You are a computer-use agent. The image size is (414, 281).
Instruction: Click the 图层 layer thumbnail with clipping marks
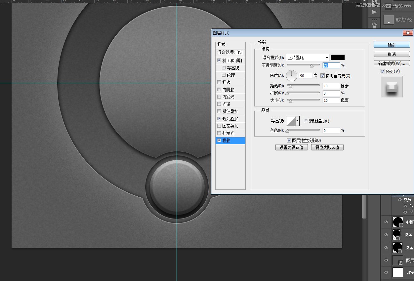pos(397,260)
